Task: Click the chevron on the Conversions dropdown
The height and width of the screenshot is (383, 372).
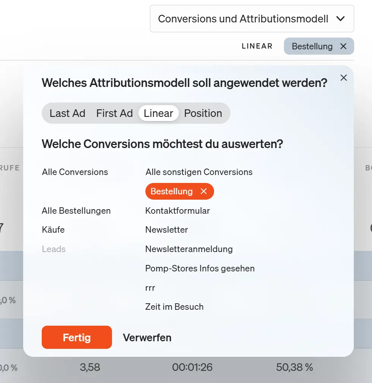Action: pos(340,18)
